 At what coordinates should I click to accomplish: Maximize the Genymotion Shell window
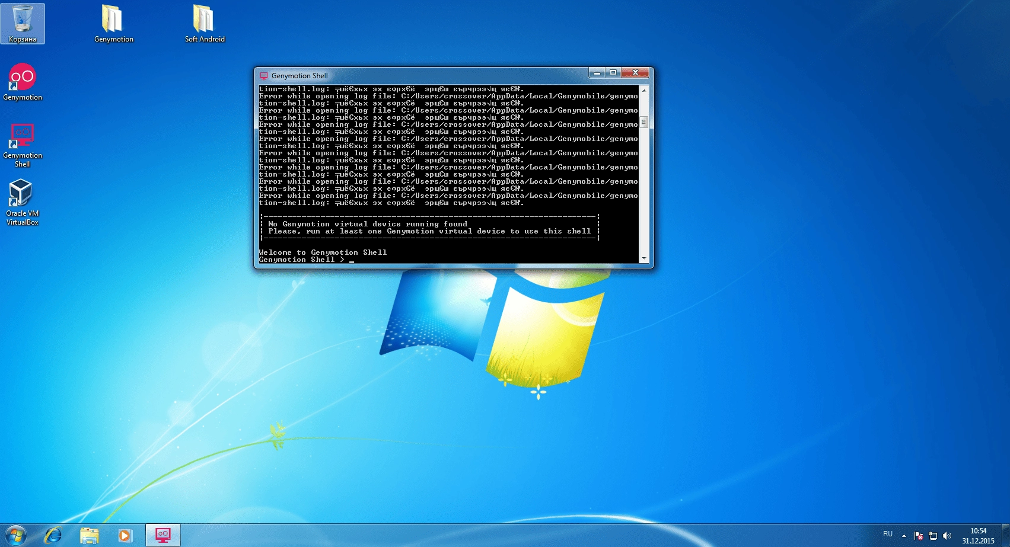click(x=613, y=72)
